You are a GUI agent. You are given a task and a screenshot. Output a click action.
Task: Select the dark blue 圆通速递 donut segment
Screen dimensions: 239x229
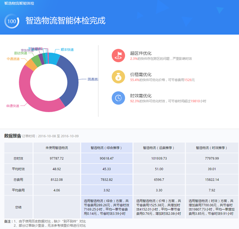pyautogui.click(x=72, y=81)
